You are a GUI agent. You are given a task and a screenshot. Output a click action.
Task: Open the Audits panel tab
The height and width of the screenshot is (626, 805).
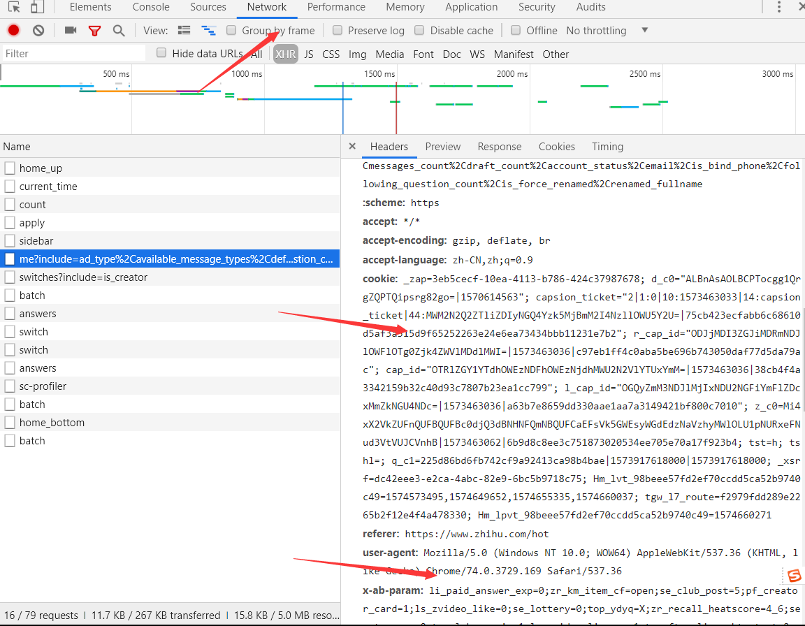pyautogui.click(x=591, y=7)
